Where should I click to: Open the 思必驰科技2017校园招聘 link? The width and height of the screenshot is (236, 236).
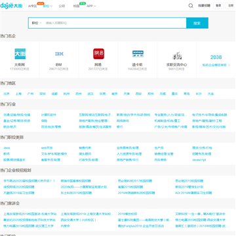(x=135, y=181)
